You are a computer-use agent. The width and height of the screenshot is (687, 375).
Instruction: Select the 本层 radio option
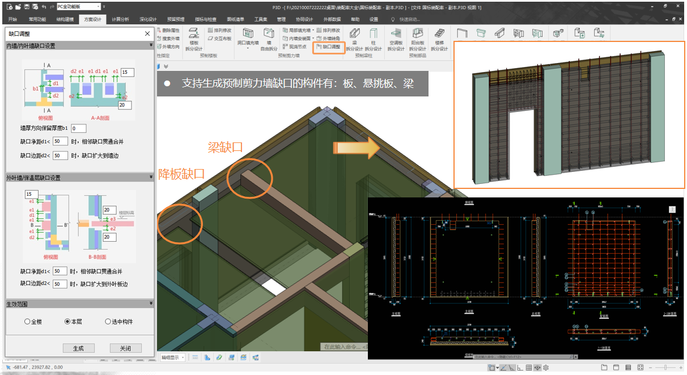[67, 322]
